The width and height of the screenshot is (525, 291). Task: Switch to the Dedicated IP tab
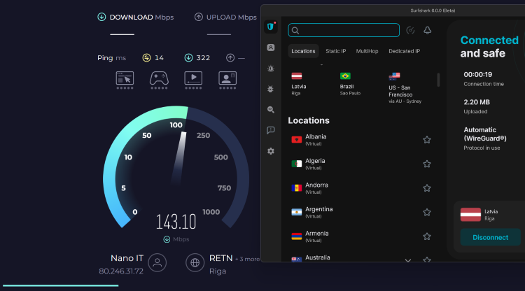click(x=404, y=51)
